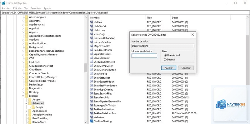Screen dimensions: 250x124
Task: Click the Datos column header
Action: click(x=201, y=18)
